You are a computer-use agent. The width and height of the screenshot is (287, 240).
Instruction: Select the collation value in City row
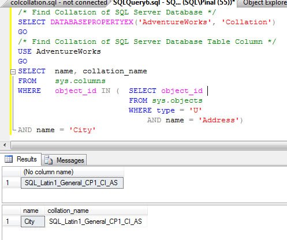pyautogui.click(x=96, y=222)
